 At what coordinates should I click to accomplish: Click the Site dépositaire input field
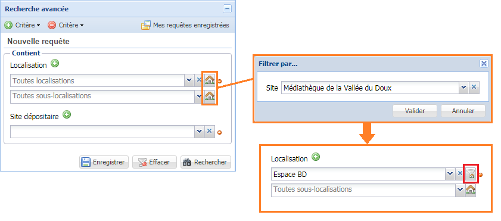102,132
